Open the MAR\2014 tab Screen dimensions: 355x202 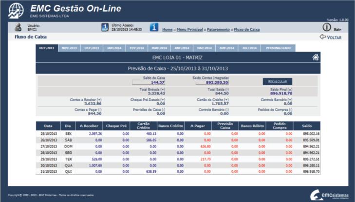pyautogui.click(x=159, y=48)
